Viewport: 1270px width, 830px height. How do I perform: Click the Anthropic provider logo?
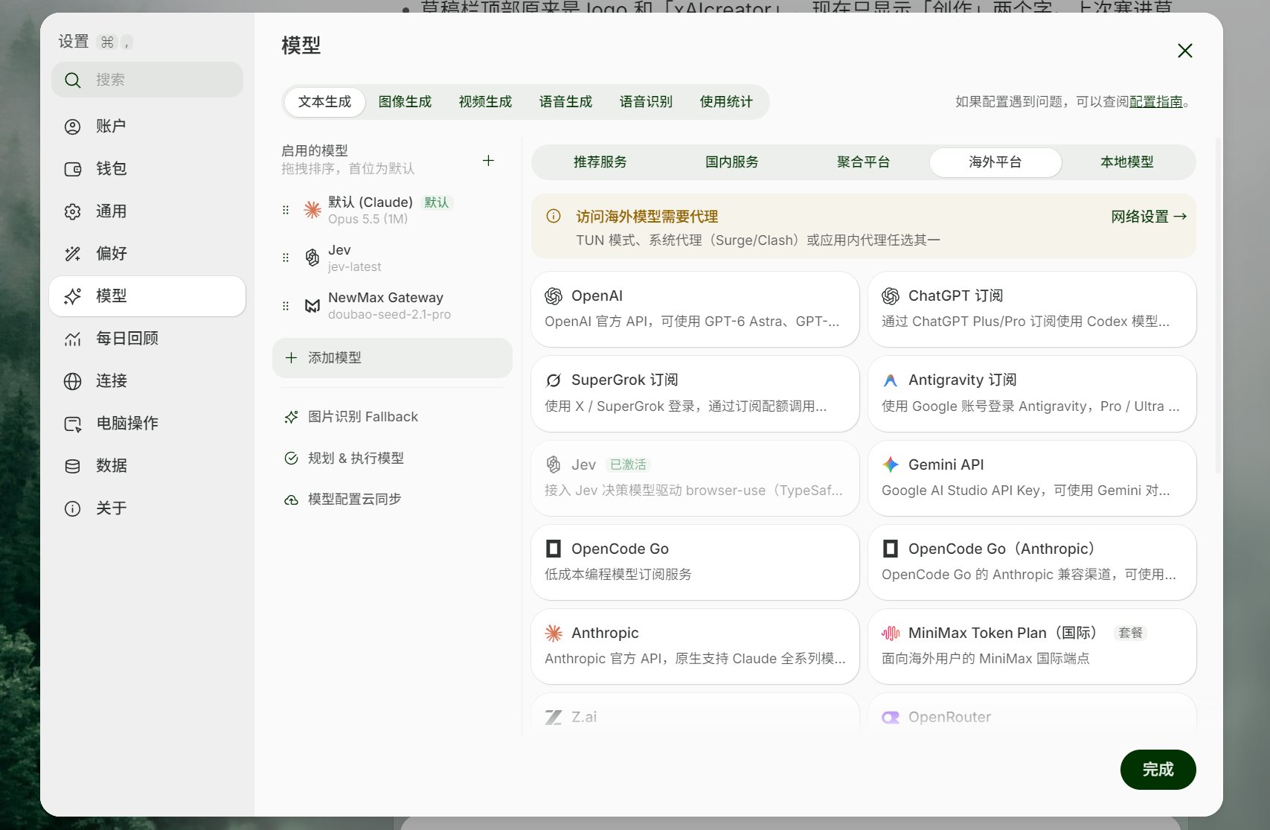pos(554,633)
